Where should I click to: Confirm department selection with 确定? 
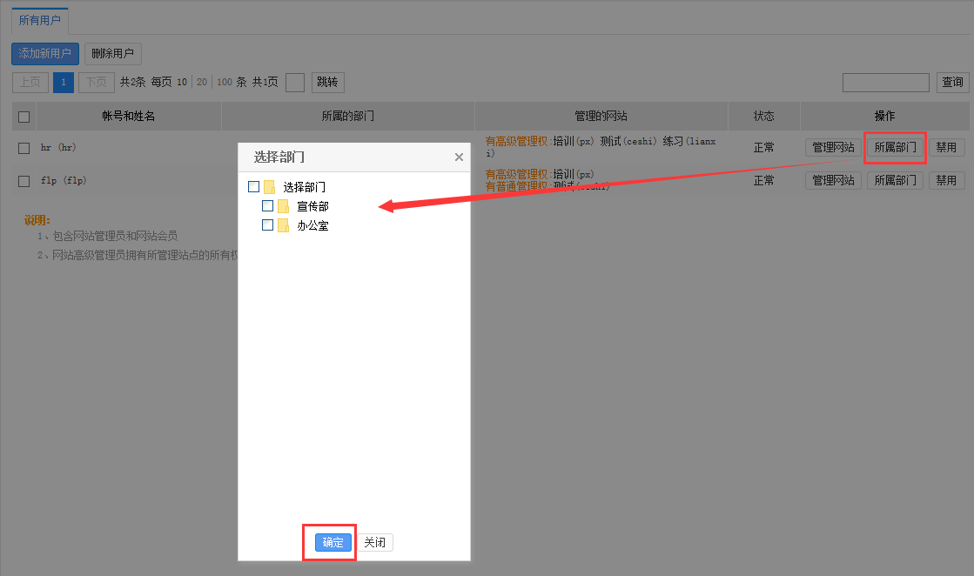333,543
